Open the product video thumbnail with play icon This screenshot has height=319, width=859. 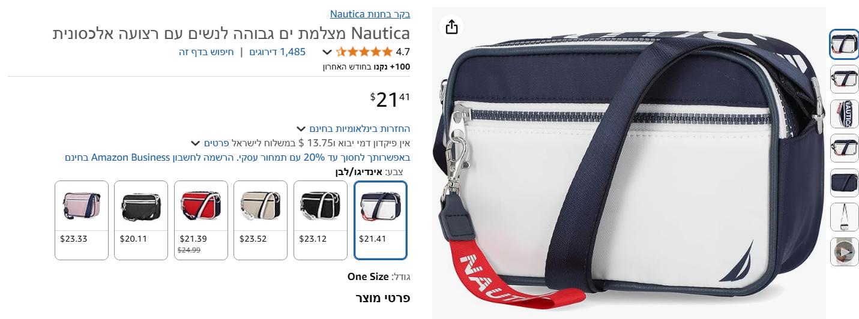pyautogui.click(x=844, y=252)
